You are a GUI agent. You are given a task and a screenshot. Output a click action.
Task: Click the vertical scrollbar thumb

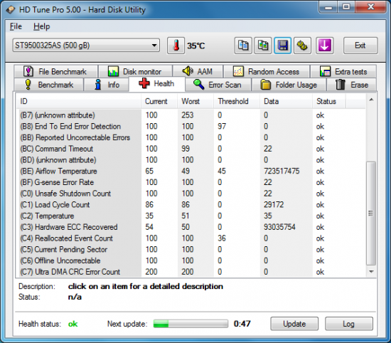tap(371, 213)
